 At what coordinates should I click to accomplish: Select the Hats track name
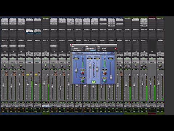62,106
